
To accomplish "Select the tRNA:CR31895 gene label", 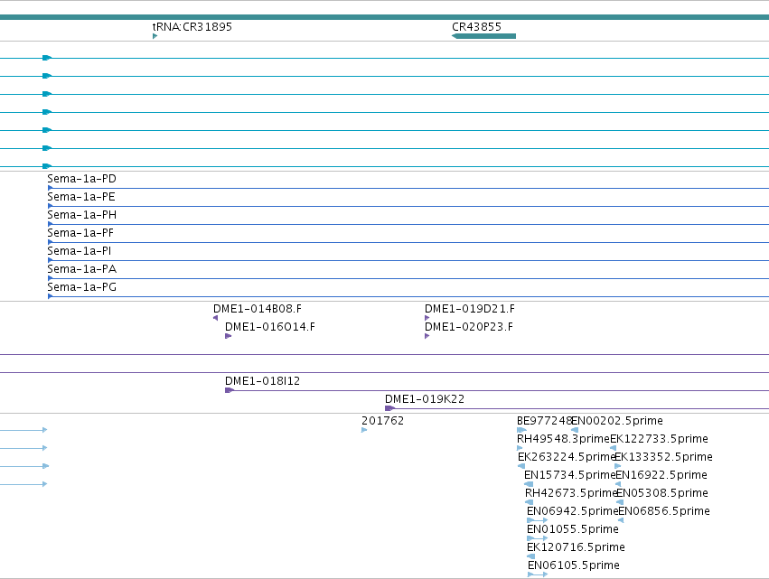I will pos(192,27).
